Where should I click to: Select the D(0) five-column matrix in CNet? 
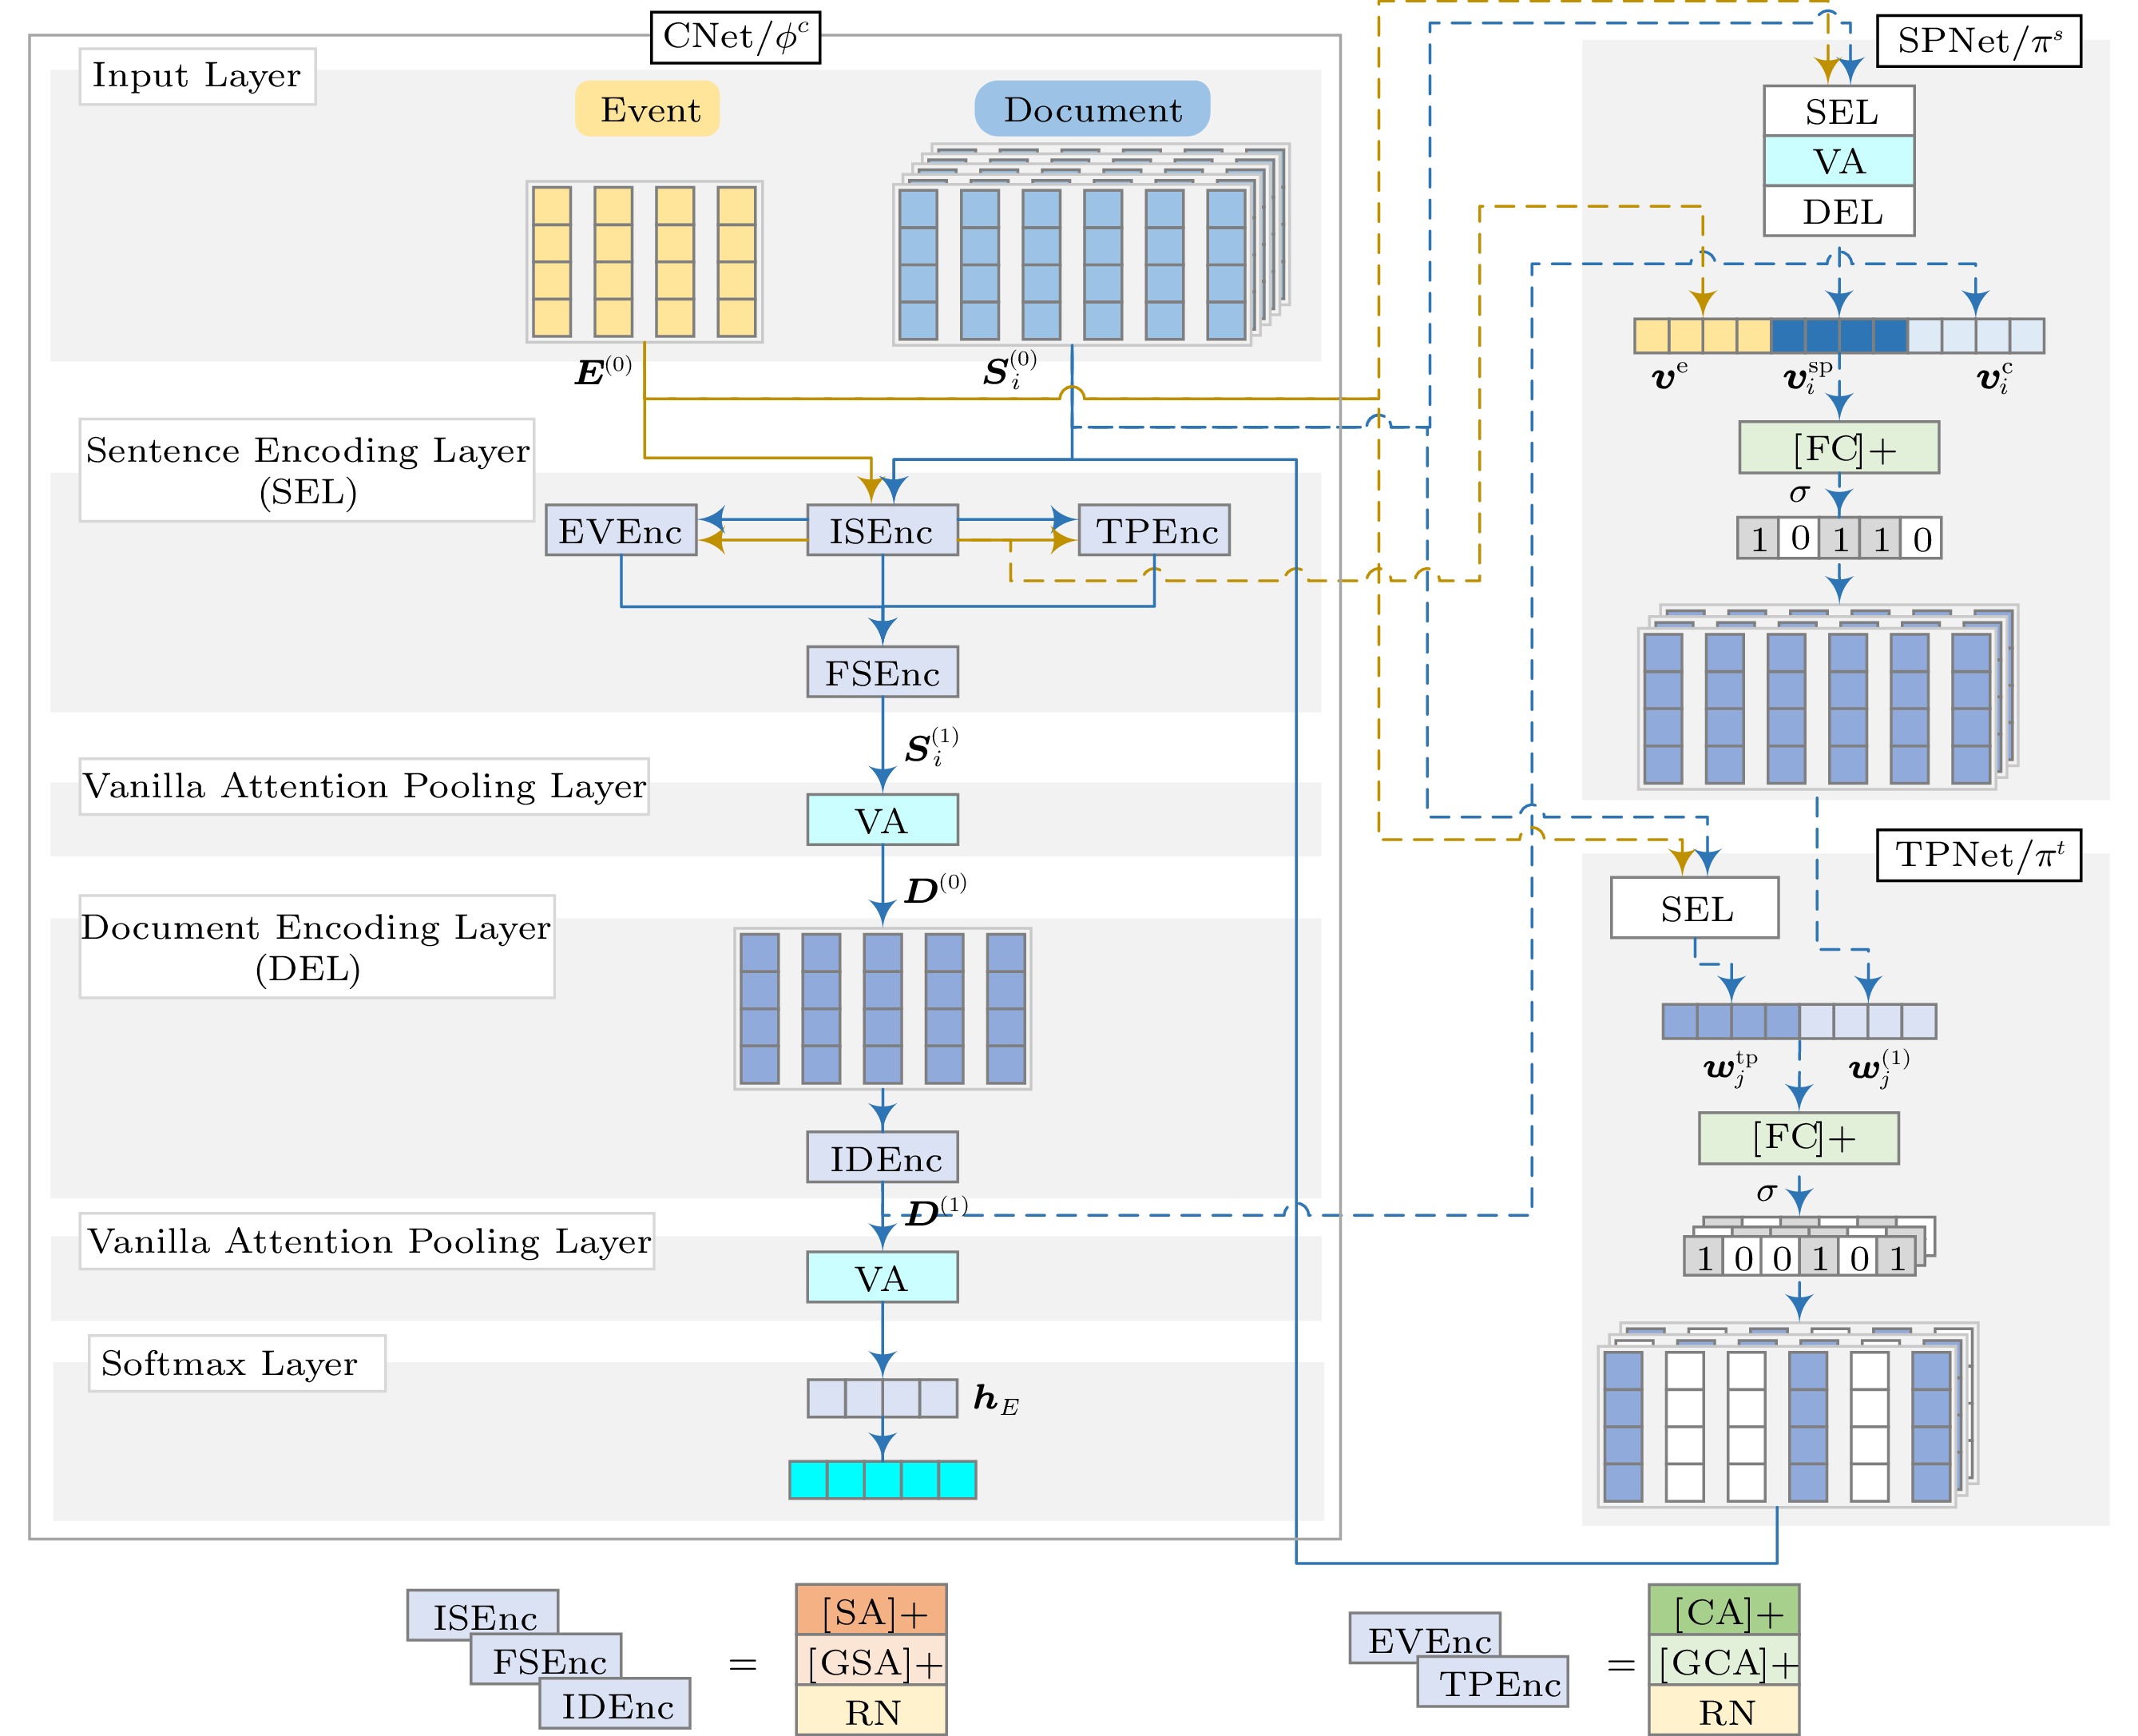pos(883,1009)
